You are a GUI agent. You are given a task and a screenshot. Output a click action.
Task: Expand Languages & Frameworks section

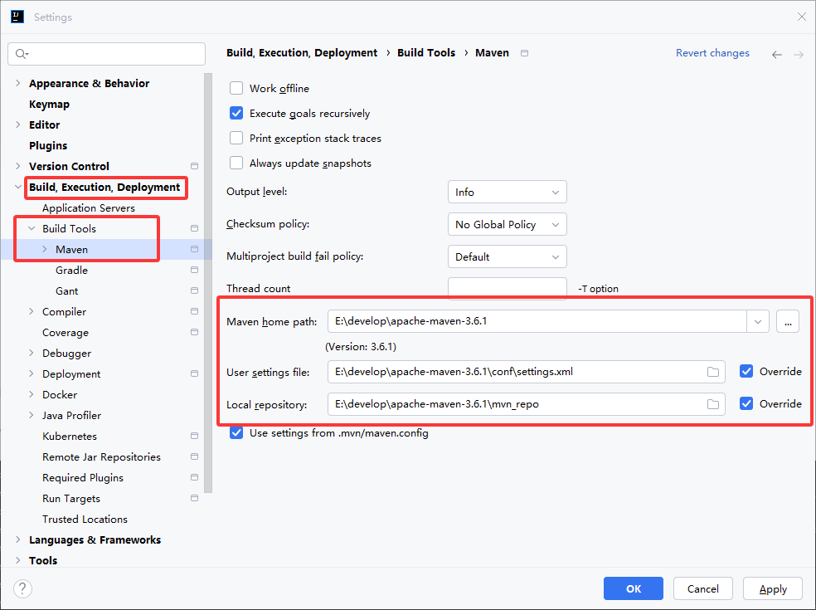click(x=18, y=539)
